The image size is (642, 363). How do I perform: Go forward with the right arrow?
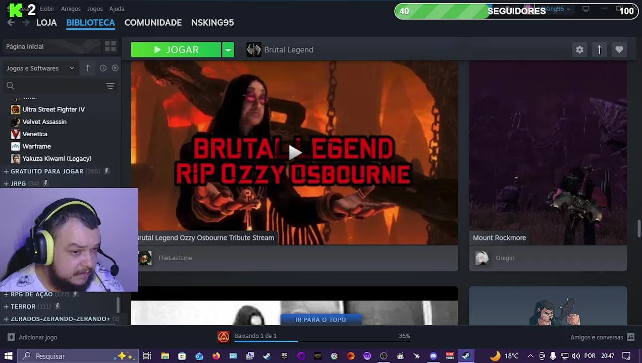26,23
